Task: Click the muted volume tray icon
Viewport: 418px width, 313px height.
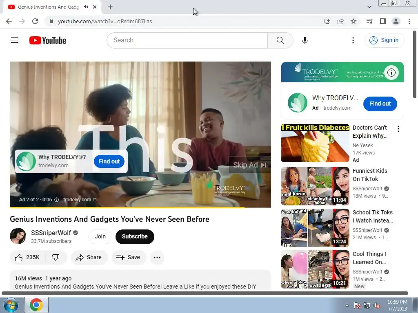Action: tap(377, 305)
